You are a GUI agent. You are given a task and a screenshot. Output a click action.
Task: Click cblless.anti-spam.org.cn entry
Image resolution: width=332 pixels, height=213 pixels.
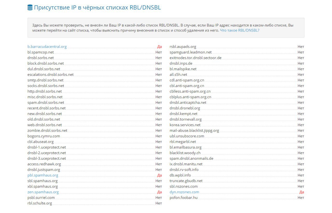click(x=190, y=91)
